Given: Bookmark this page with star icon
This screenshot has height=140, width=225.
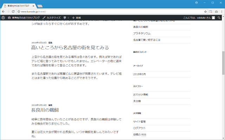Looking at the screenshot, I should tap(206, 12).
